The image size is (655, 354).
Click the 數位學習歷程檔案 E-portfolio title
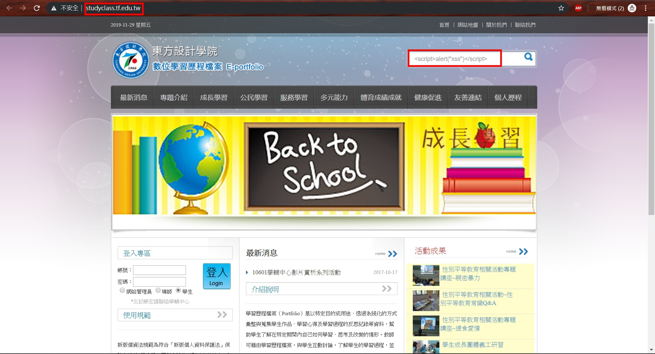pos(208,66)
